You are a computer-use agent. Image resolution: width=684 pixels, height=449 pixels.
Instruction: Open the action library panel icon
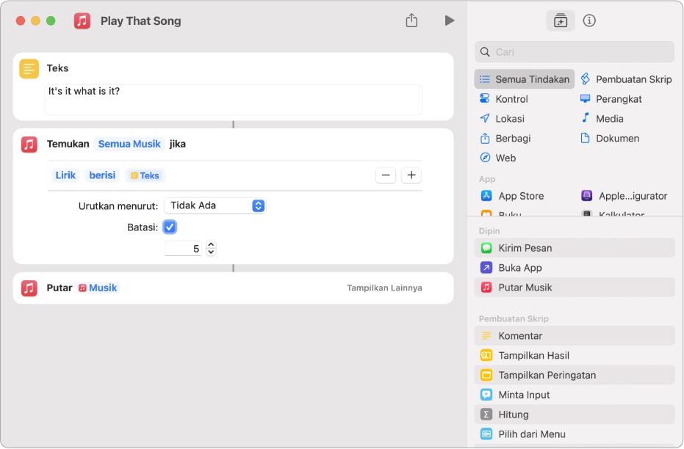pyautogui.click(x=560, y=21)
